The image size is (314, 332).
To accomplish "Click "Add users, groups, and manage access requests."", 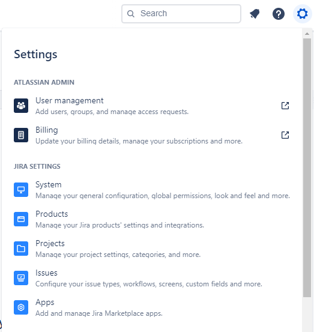I will pos(112,112).
